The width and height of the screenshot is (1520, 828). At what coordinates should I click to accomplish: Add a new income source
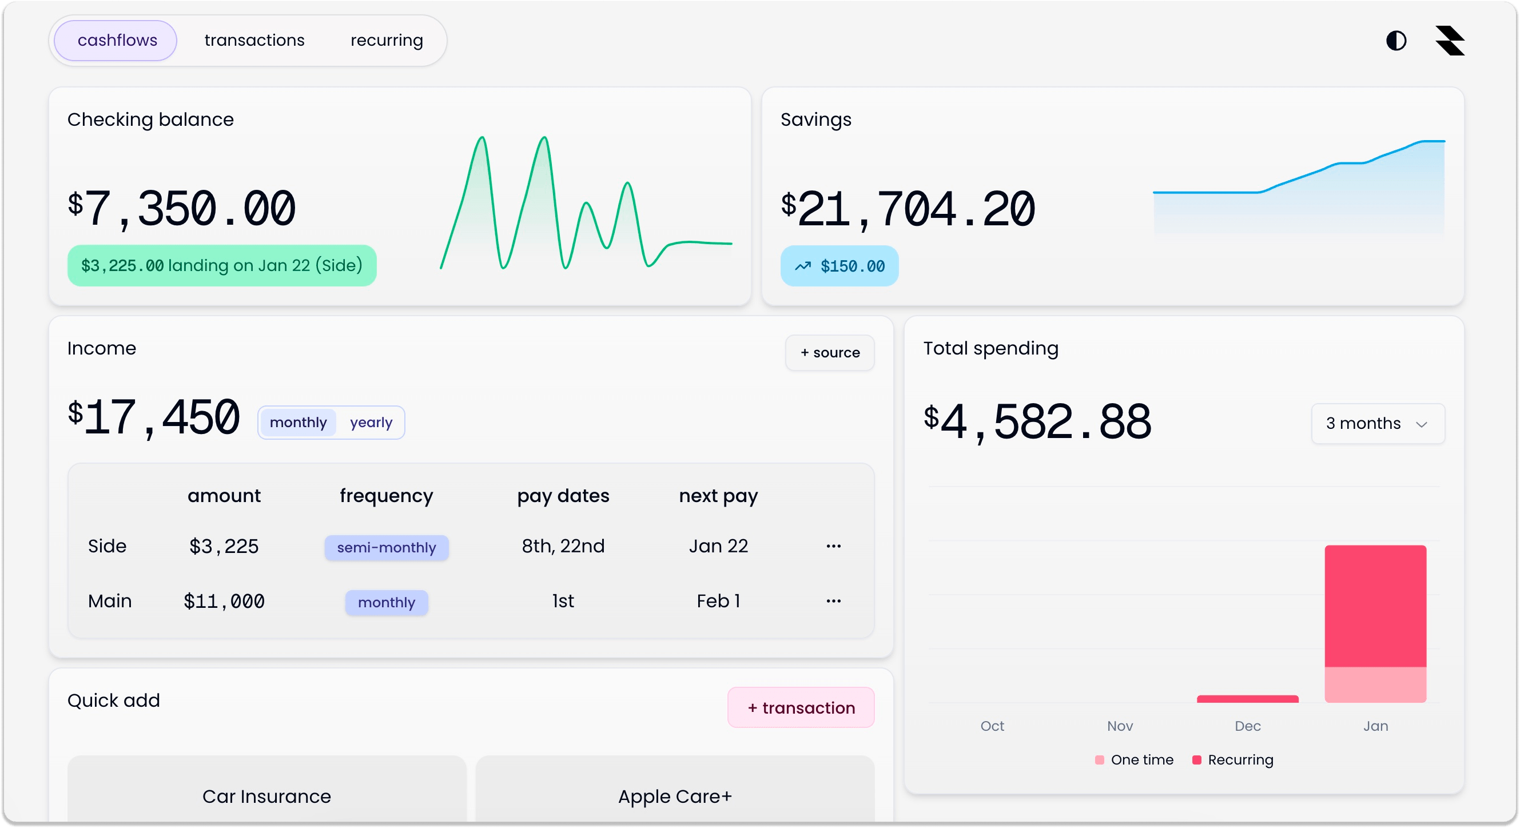coord(830,352)
